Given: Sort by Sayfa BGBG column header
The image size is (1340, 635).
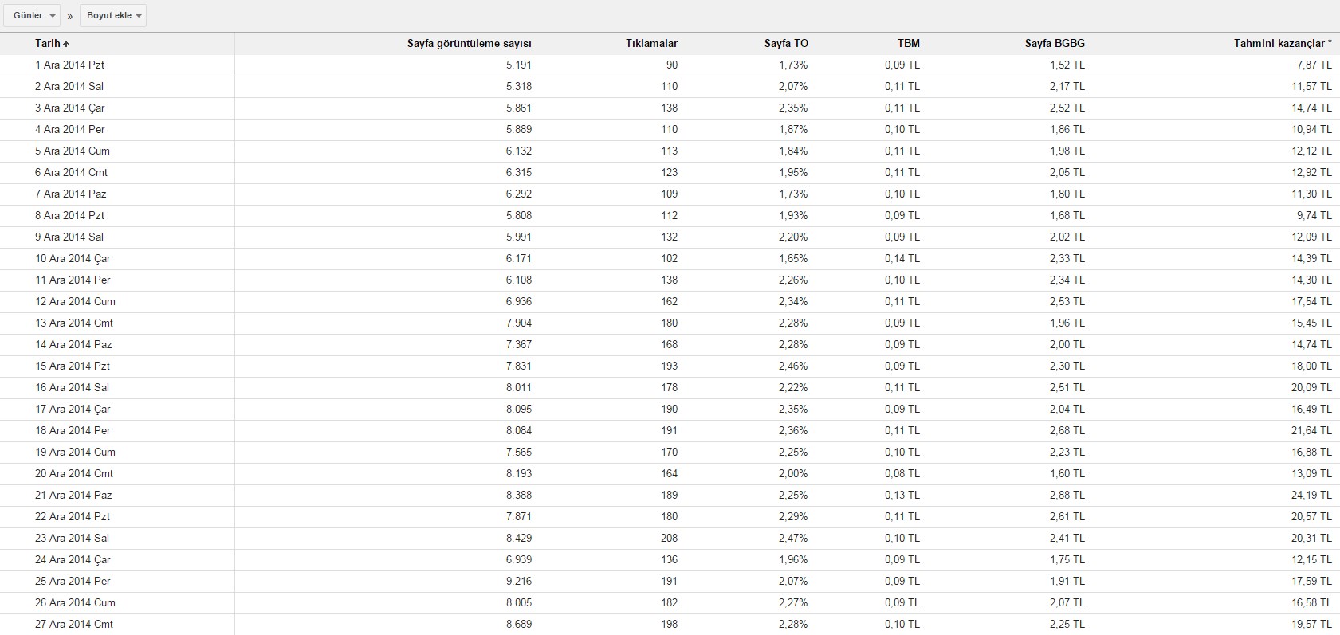Looking at the screenshot, I should tap(1055, 44).
